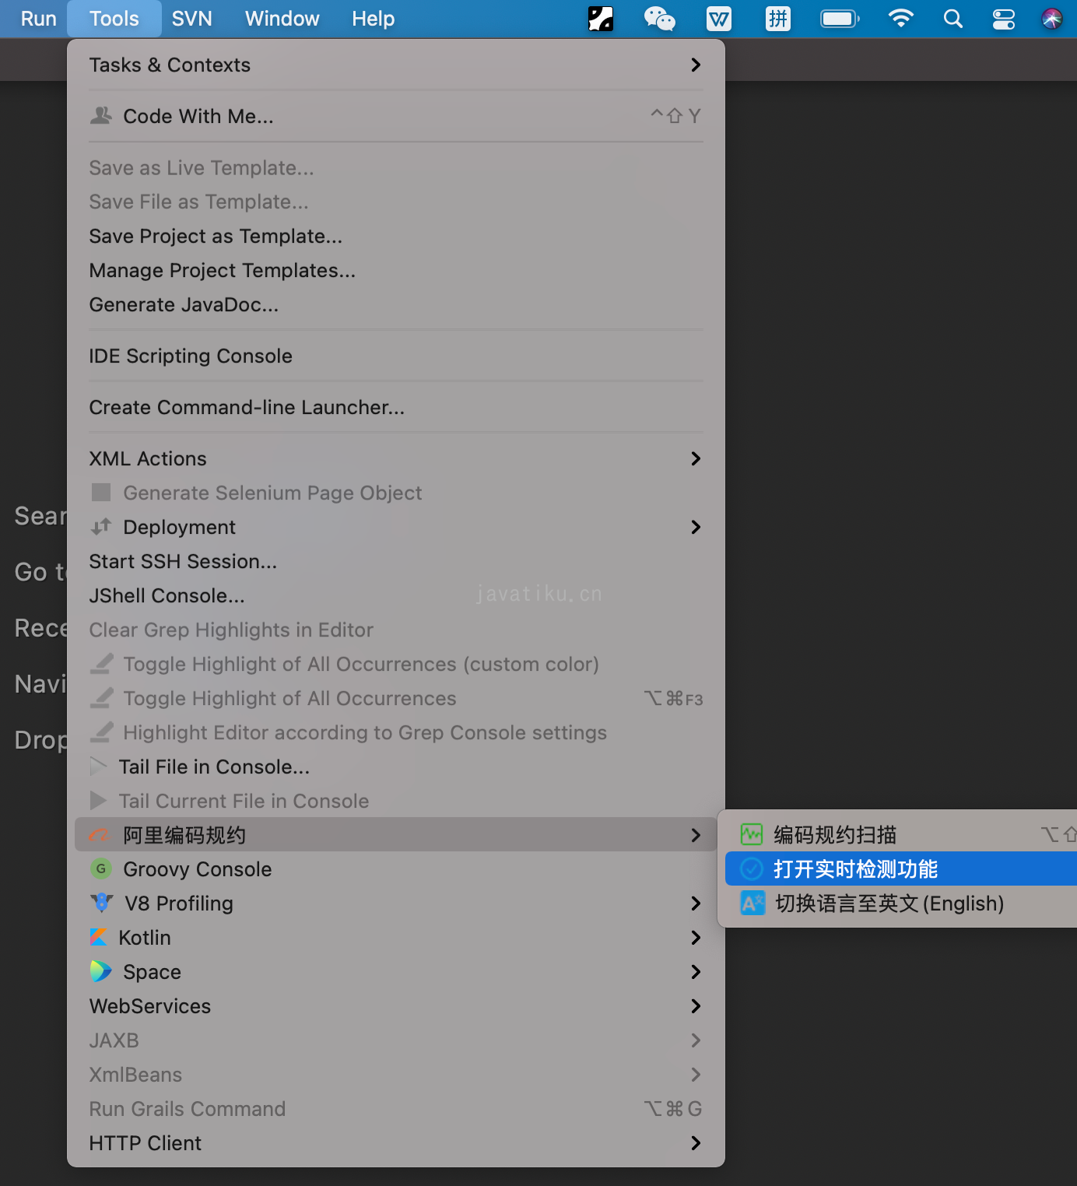Click the V8 Profiling icon
The image size is (1077, 1186).
pyautogui.click(x=101, y=903)
